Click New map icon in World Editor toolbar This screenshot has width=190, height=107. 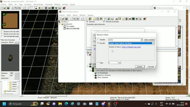point(1,8)
